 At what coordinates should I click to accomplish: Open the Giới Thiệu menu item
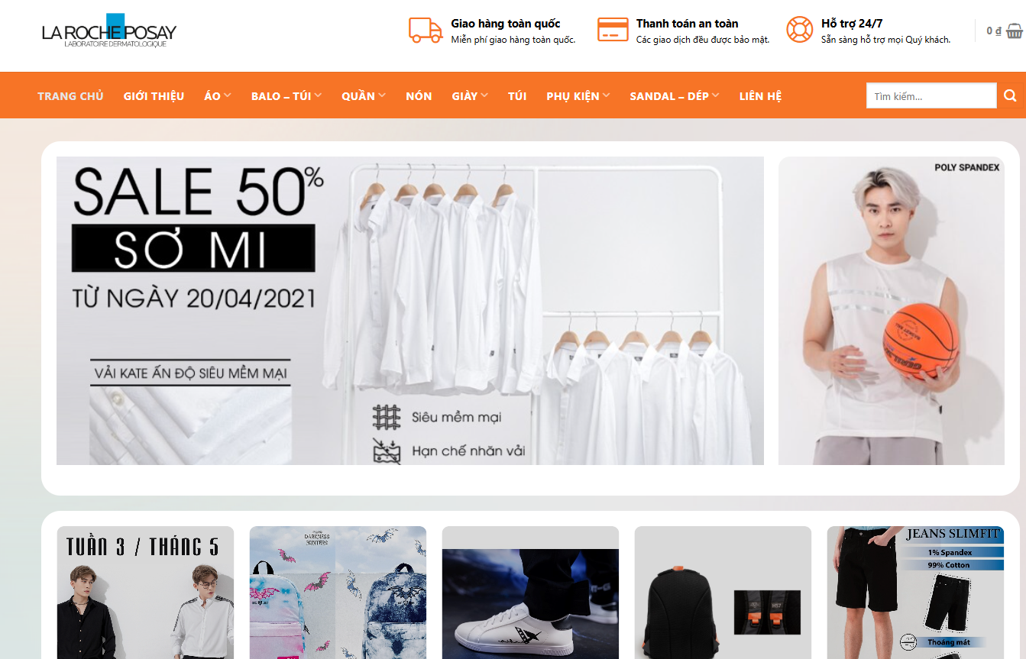[x=154, y=96]
